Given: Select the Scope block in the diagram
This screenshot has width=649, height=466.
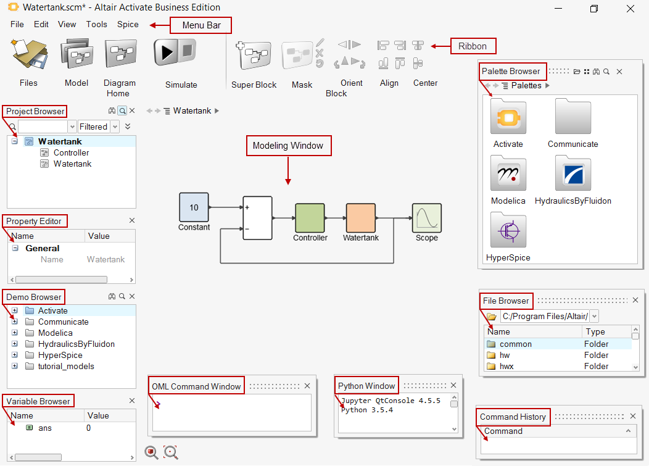Looking at the screenshot, I should pyautogui.click(x=426, y=218).
